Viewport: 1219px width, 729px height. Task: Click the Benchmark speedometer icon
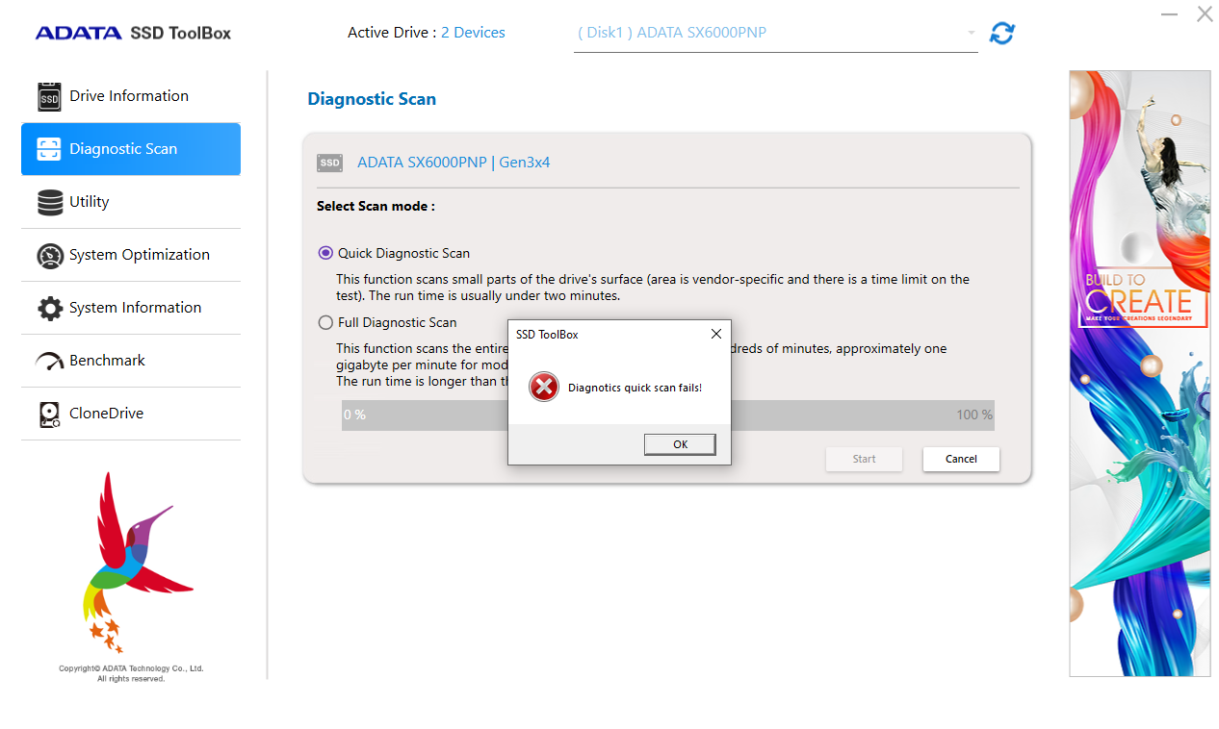[49, 362]
